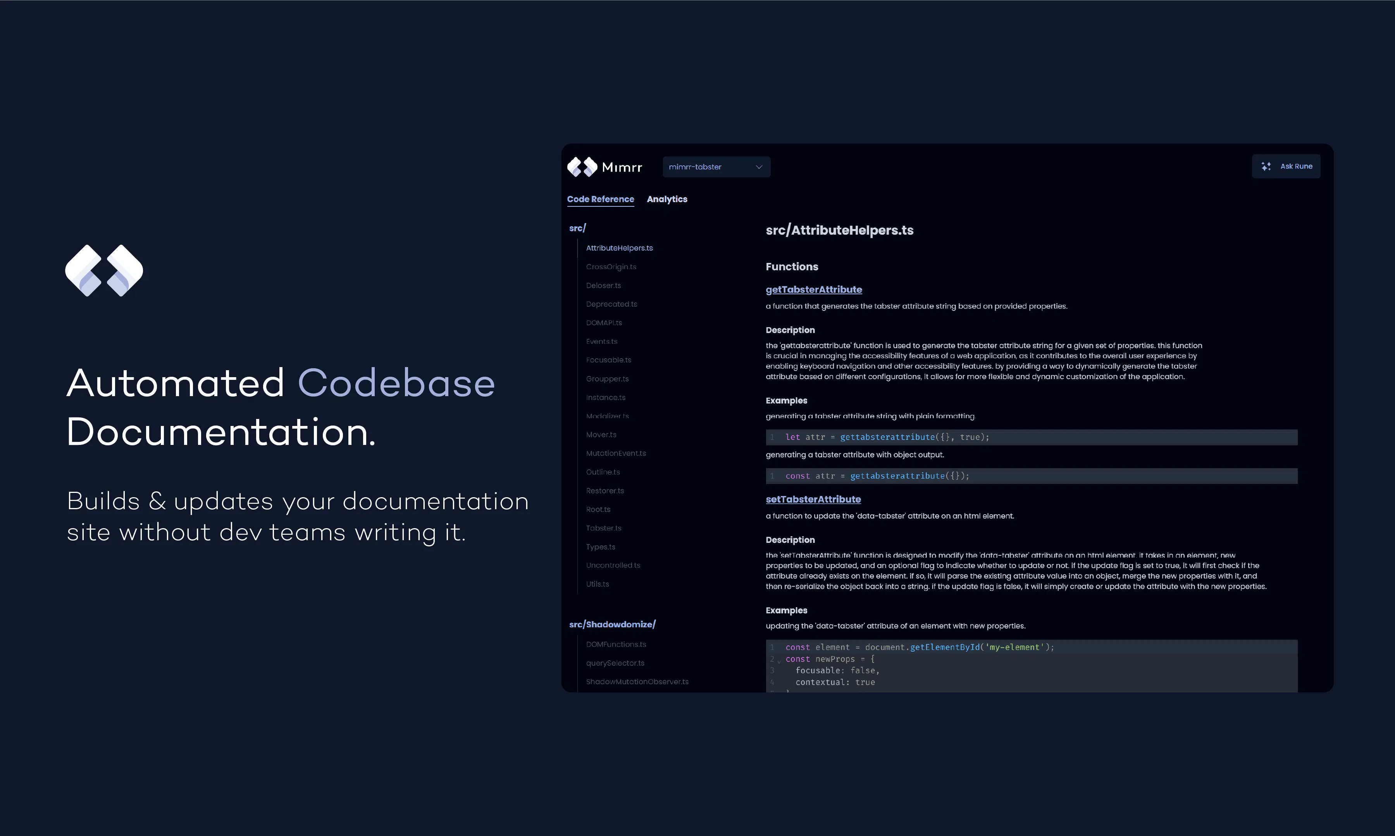Open the getTabsterAttribute function link
Screen dimensions: 1395x836
click(813, 290)
